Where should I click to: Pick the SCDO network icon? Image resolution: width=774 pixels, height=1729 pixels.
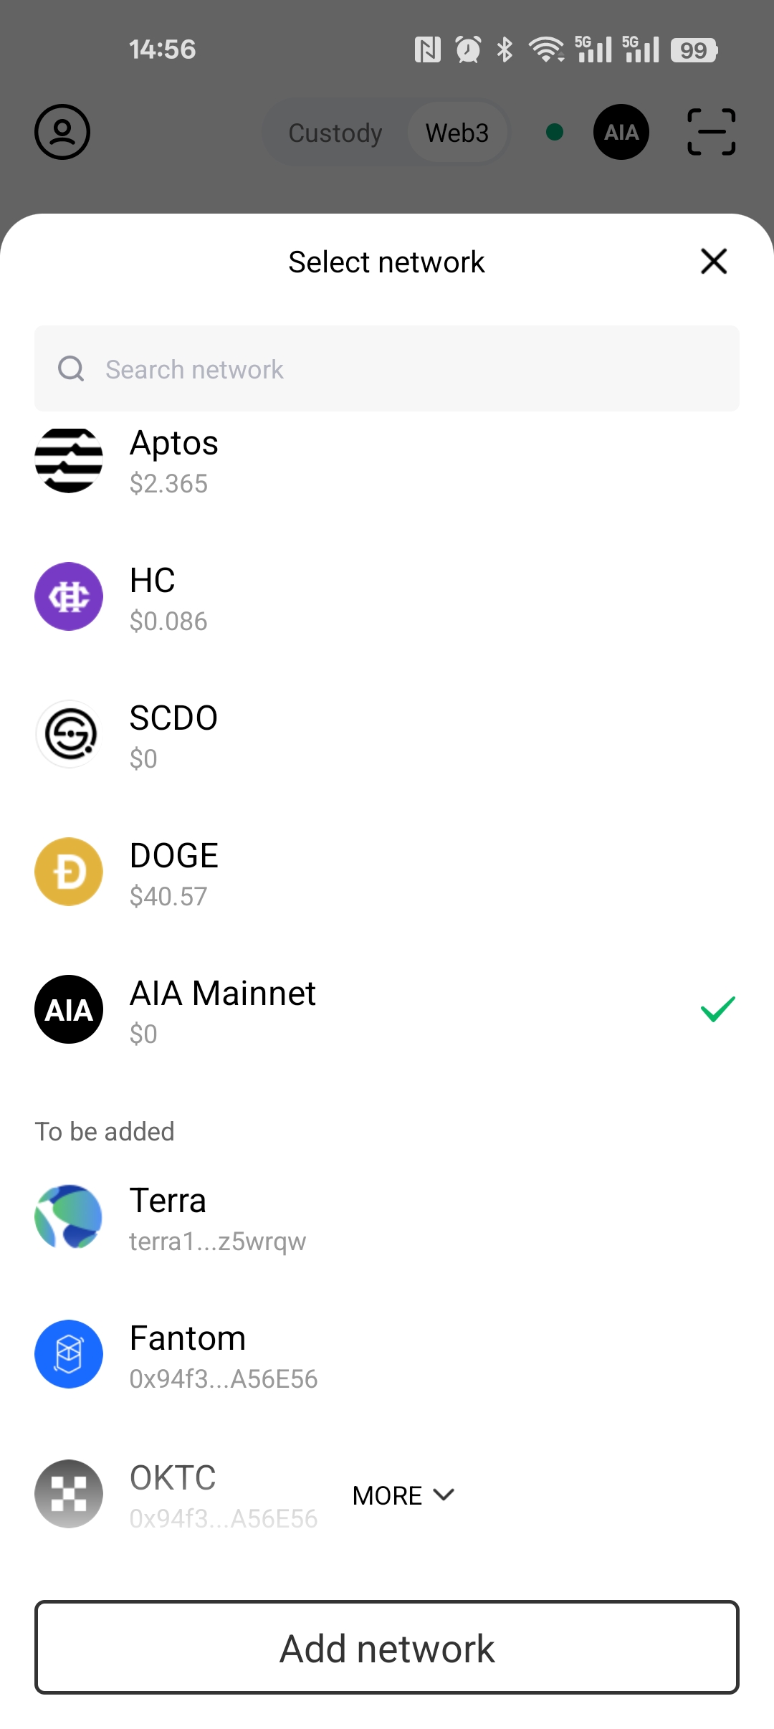(x=69, y=734)
